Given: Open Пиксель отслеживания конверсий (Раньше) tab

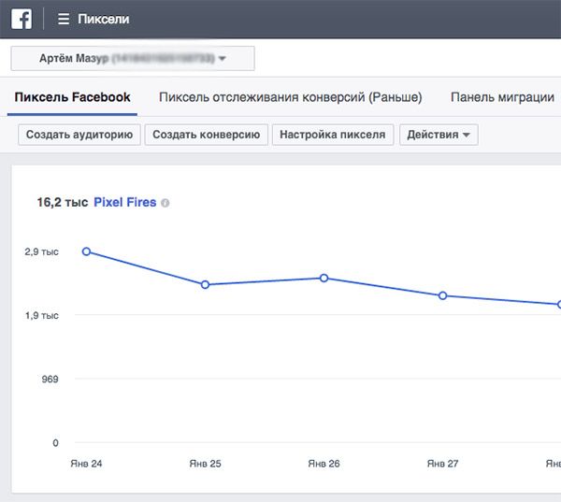Looking at the screenshot, I should (291, 97).
